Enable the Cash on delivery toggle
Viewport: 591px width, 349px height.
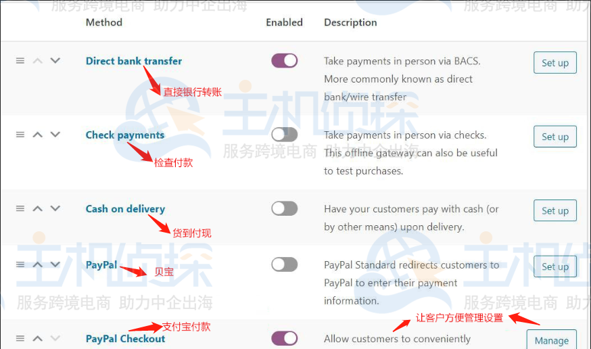pyautogui.click(x=285, y=208)
